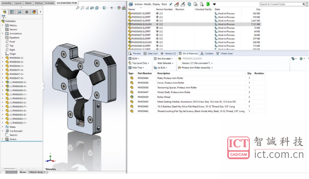Expand the Mates folder in tree

click(3, 127)
